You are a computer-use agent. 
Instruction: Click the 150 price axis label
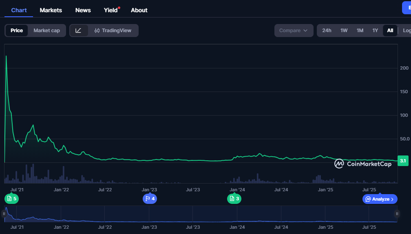pyautogui.click(x=404, y=92)
